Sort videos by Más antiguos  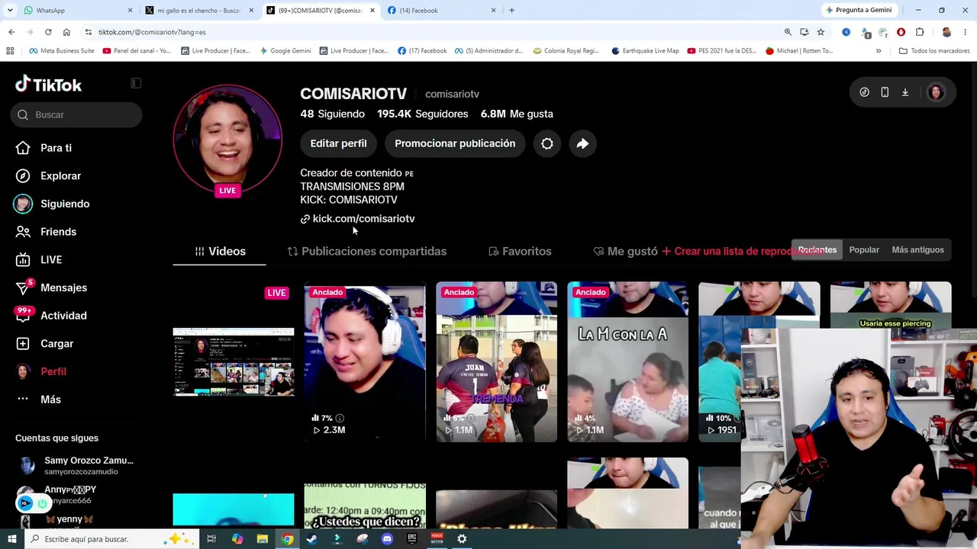click(917, 250)
